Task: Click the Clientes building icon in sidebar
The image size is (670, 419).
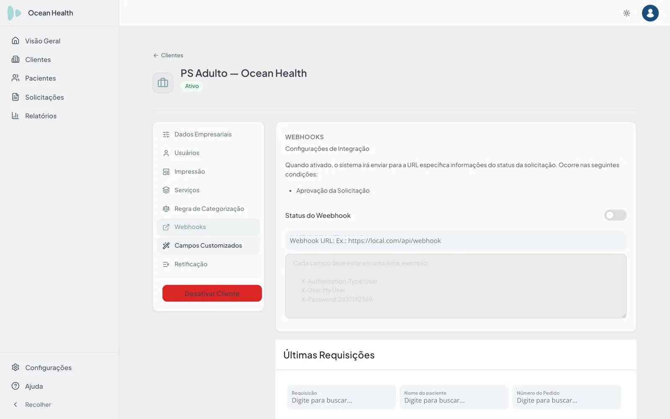Action: tap(15, 59)
